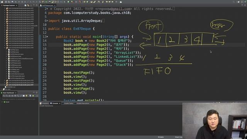
Task: Open the Gradle Tasks tab
Action: [68, 103]
